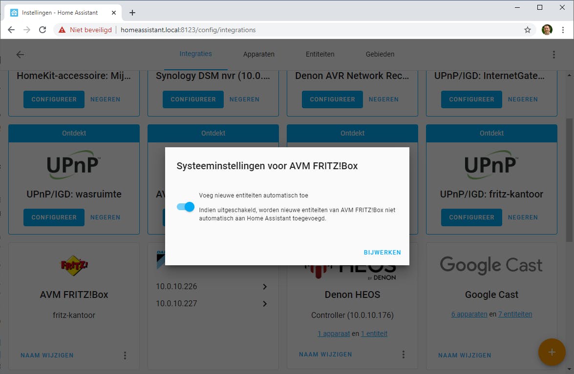Switch to the Entiteiten tab
Image resolution: width=574 pixels, height=374 pixels.
[x=320, y=54]
